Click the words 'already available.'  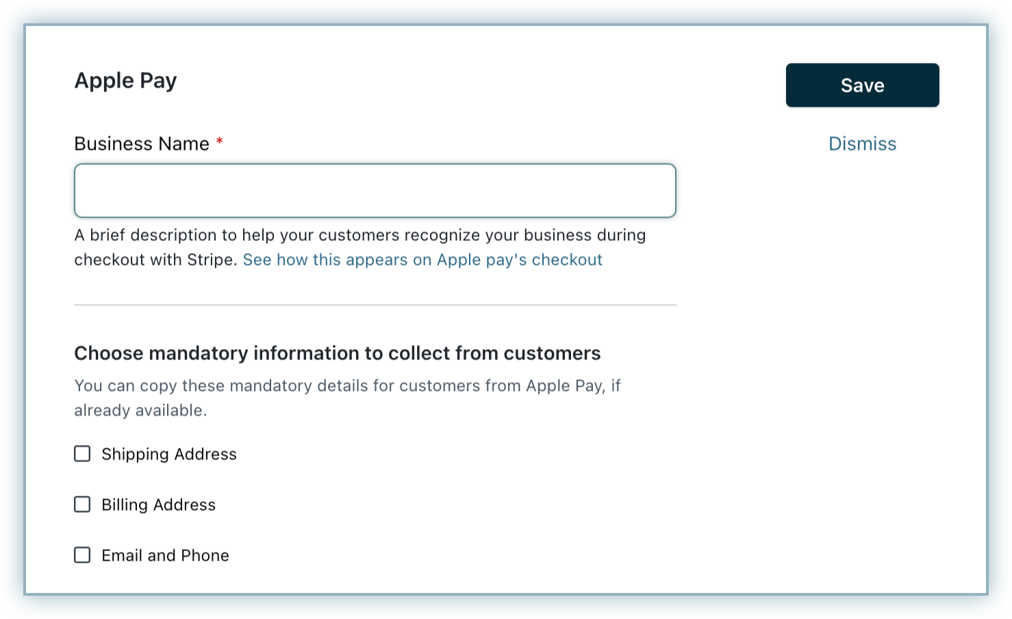point(140,411)
